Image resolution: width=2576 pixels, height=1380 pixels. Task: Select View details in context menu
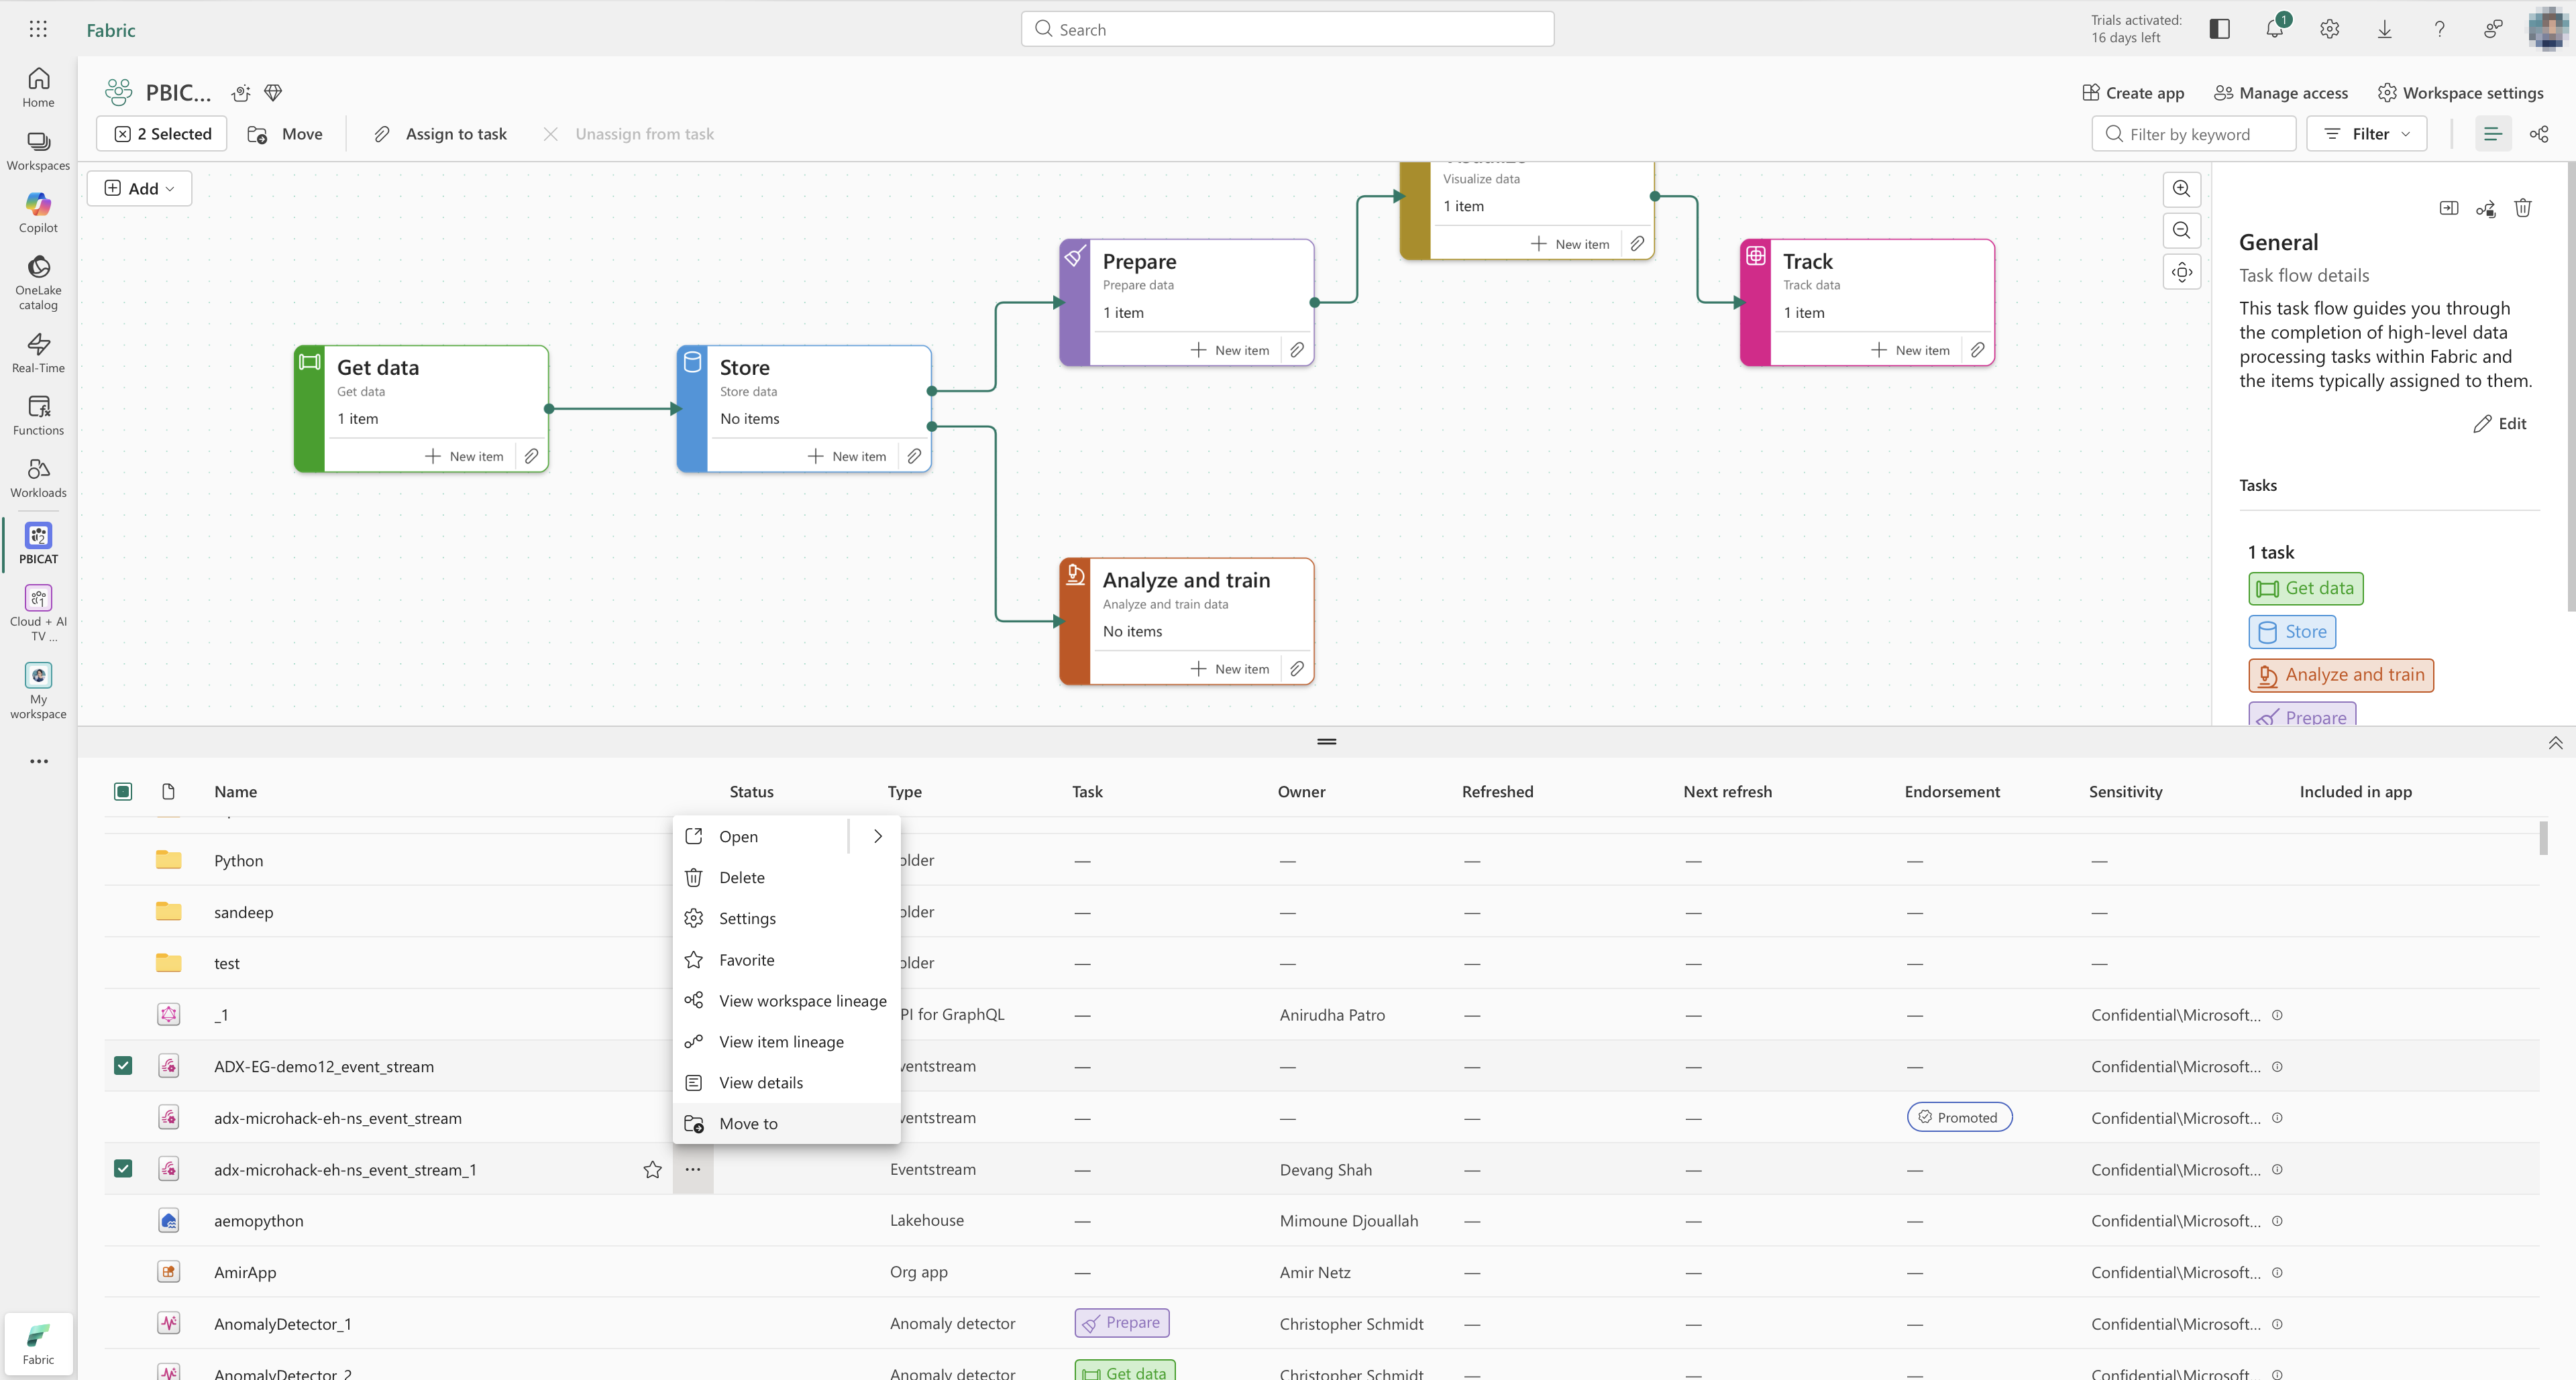pos(786,1082)
